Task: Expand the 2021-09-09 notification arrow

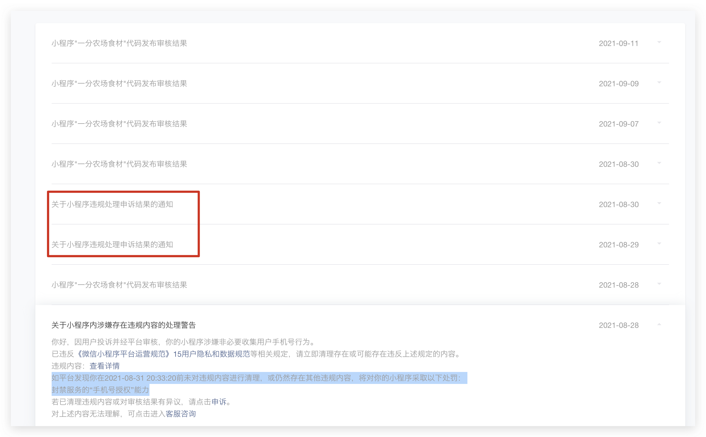Action: point(659,83)
